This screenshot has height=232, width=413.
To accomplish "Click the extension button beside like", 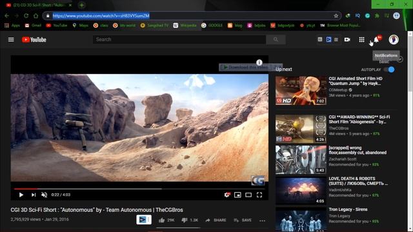I will (144, 220).
